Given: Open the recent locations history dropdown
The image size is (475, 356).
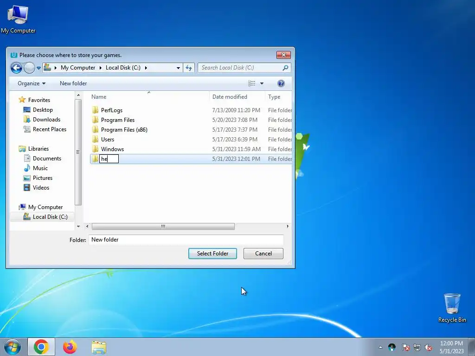Looking at the screenshot, I should pos(39,68).
